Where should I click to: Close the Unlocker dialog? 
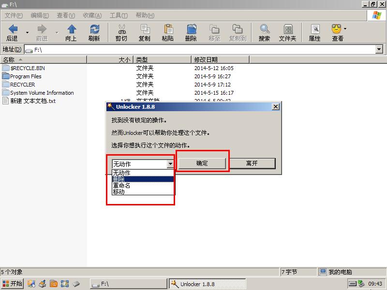[276, 106]
